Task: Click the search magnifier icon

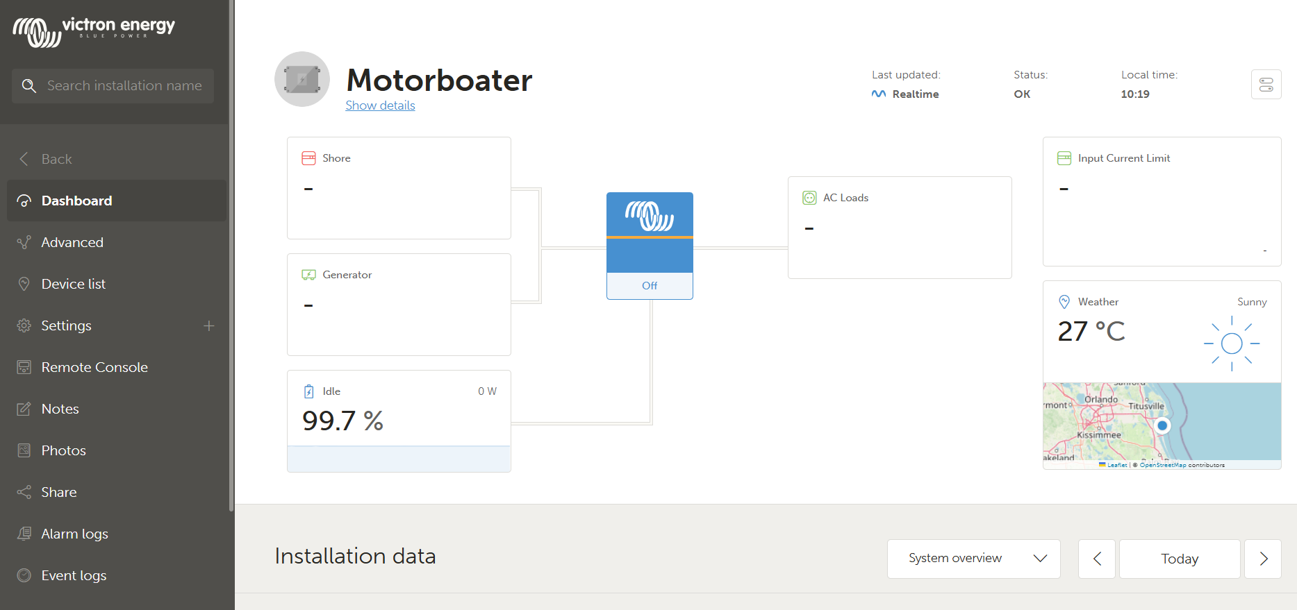Action: [29, 86]
